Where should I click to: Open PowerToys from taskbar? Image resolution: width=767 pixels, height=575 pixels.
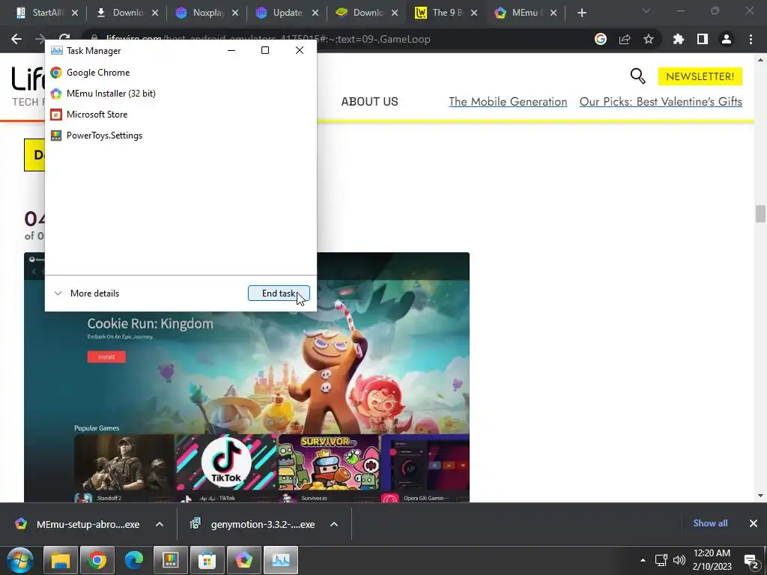pyautogui.click(x=171, y=560)
